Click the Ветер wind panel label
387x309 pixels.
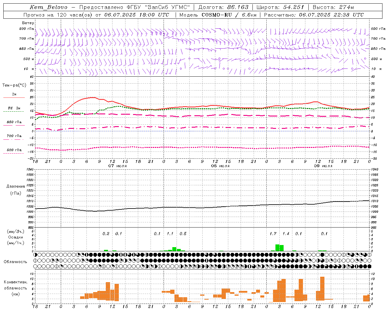tap(28, 23)
